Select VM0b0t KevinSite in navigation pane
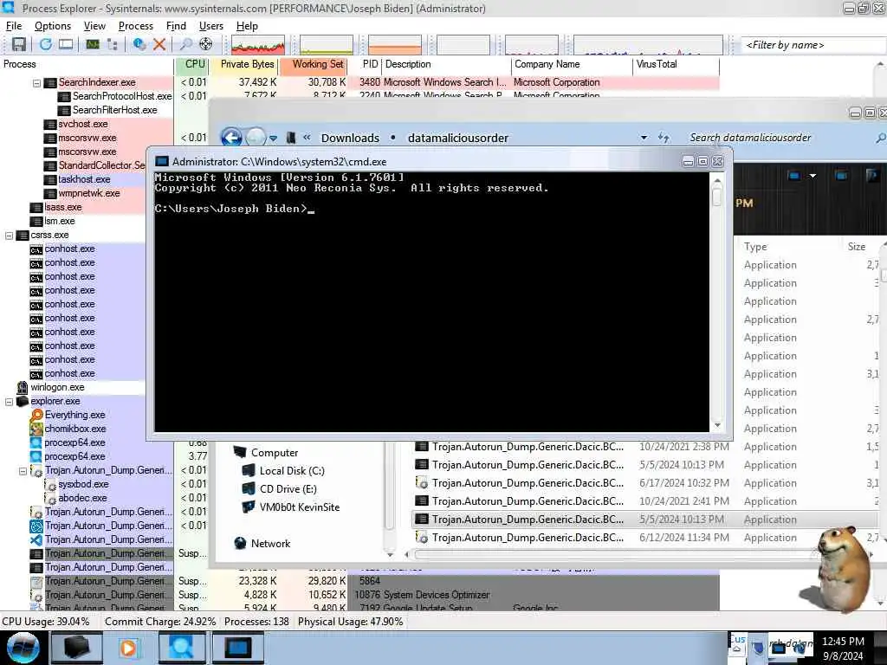Viewport: 887px width, 665px height. (299, 507)
